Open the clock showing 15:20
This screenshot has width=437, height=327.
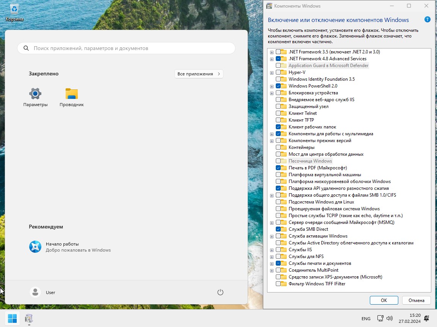pos(409,318)
